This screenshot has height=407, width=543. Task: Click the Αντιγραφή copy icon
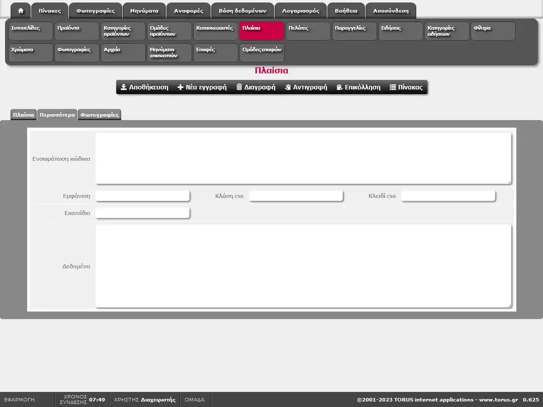pos(288,87)
